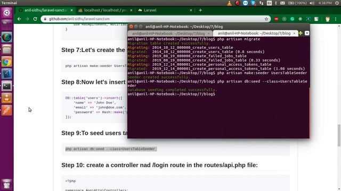Open terminal tabs dropdown arrow

(307, 33)
